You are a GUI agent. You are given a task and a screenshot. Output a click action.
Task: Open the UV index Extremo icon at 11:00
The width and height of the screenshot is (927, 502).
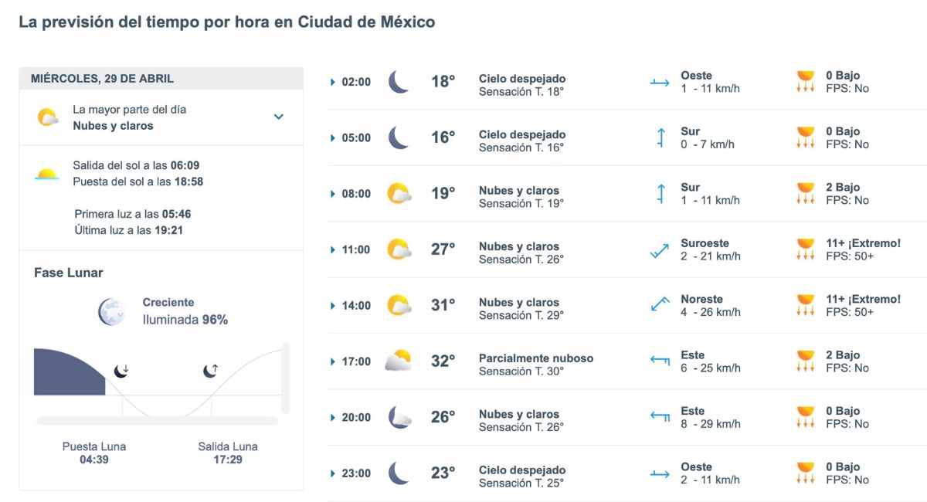(x=806, y=249)
